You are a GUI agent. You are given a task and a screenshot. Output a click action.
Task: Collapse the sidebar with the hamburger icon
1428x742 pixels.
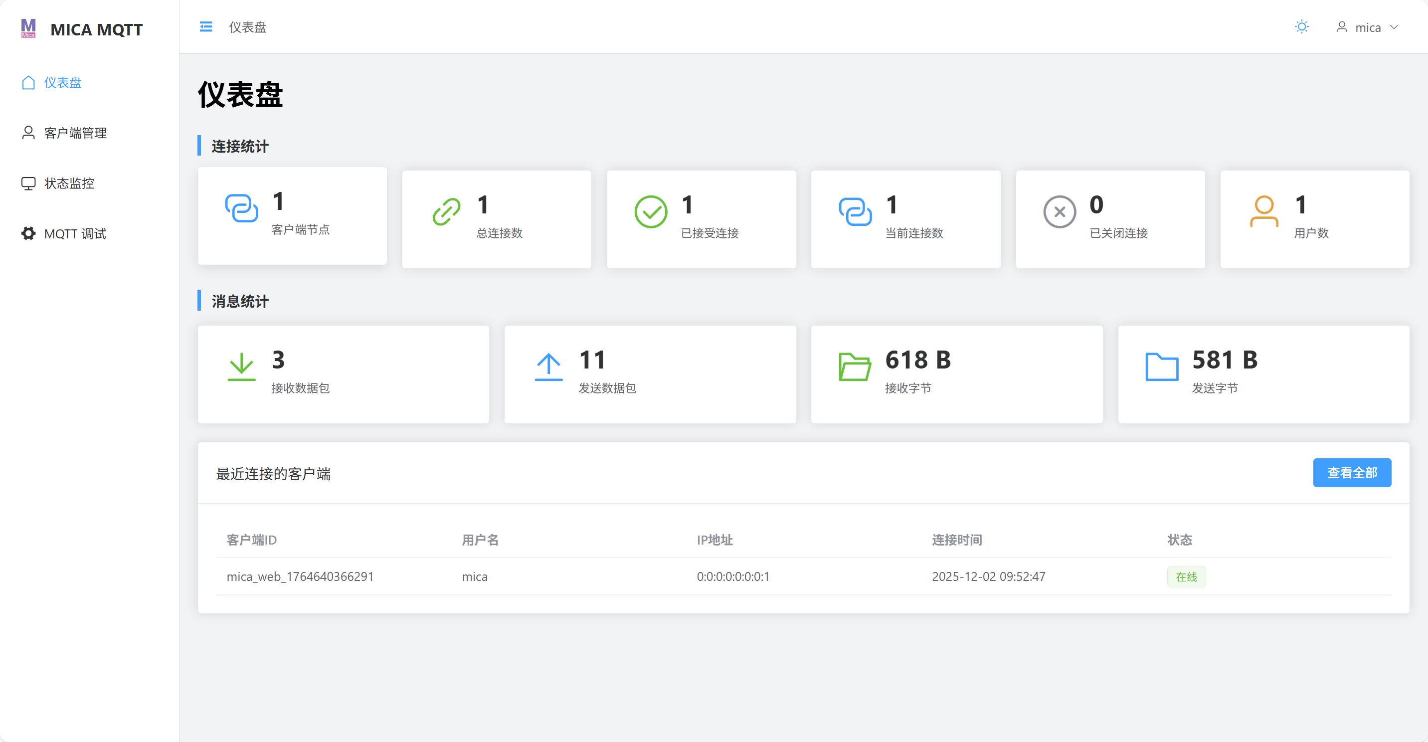205,26
